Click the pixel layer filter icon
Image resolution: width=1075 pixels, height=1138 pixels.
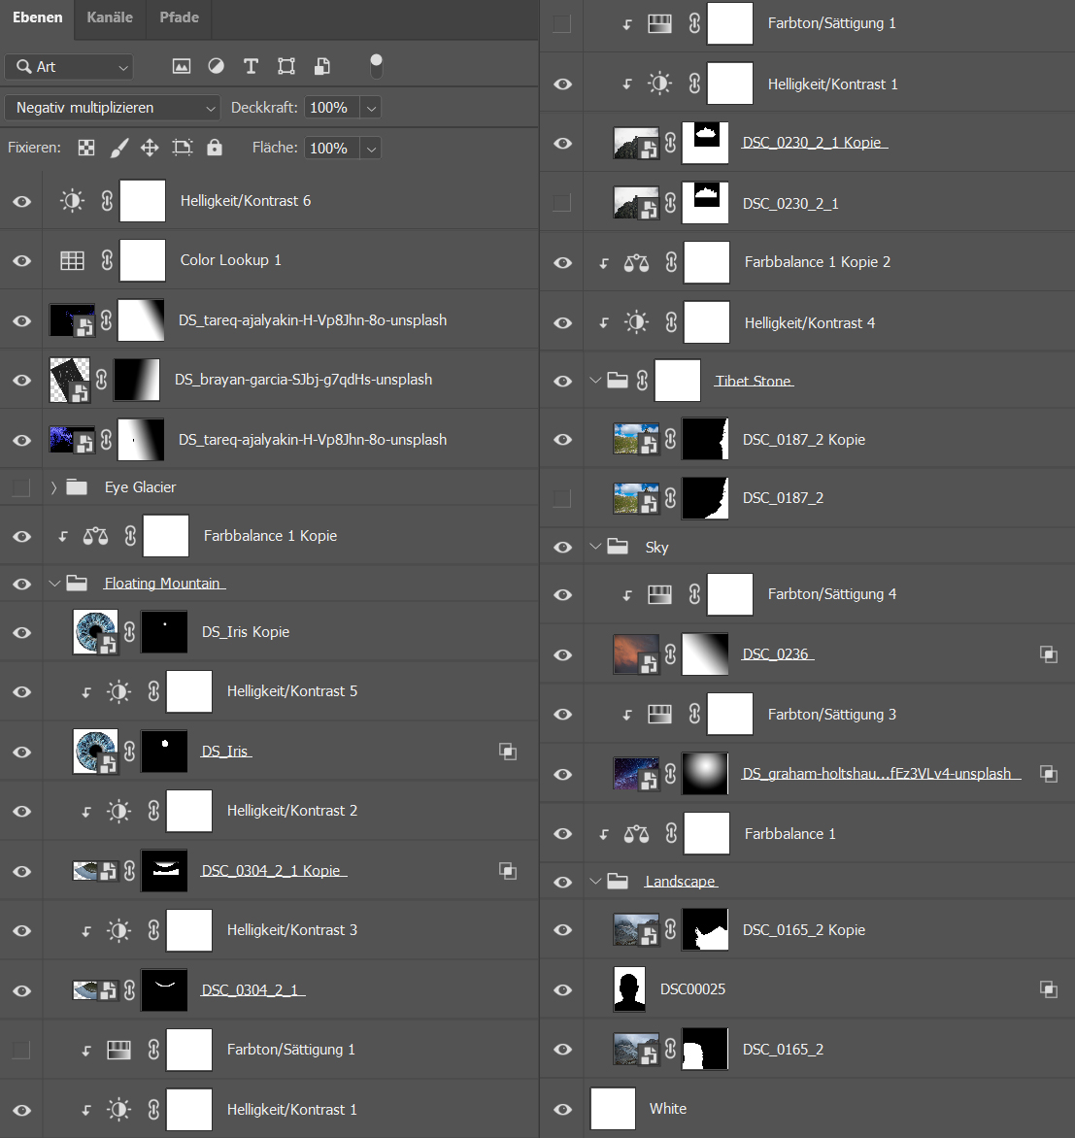182,66
